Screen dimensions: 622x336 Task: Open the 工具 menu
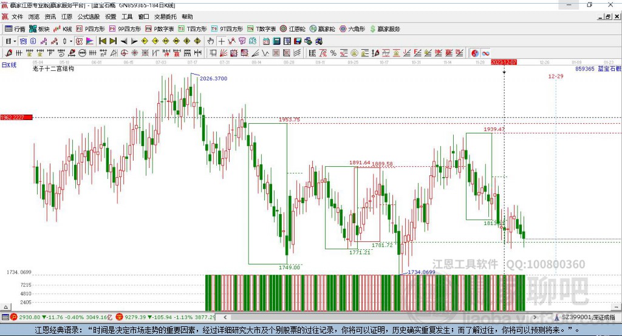click(127, 16)
